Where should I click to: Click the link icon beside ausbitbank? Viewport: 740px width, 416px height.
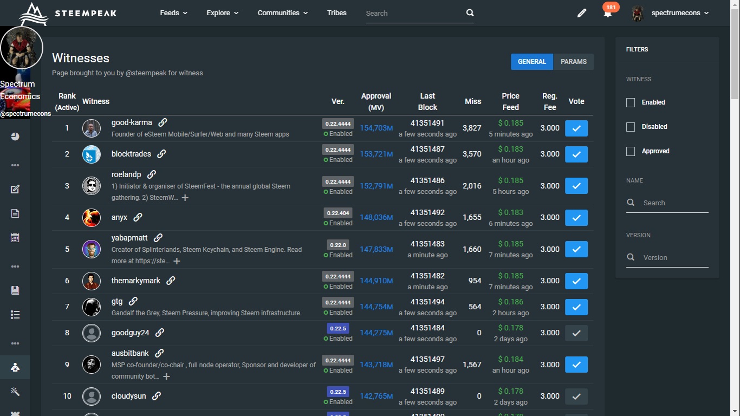click(159, 353)
